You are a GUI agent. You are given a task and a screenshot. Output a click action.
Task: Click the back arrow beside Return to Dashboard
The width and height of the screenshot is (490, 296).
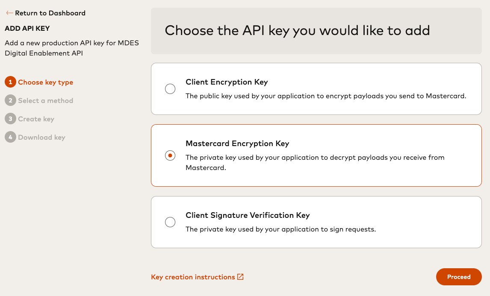tap(9, 13)
